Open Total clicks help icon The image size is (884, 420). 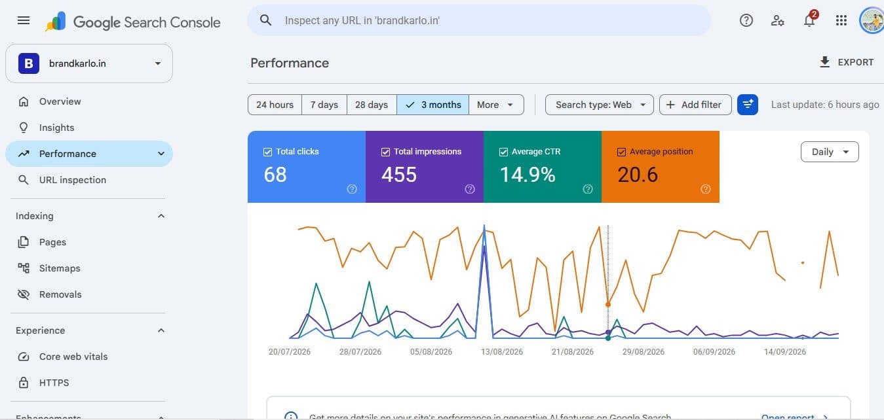[x=352, y=189]
